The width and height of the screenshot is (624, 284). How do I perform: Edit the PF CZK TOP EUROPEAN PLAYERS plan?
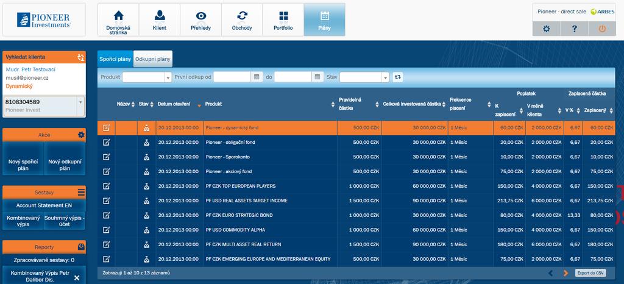106,186
